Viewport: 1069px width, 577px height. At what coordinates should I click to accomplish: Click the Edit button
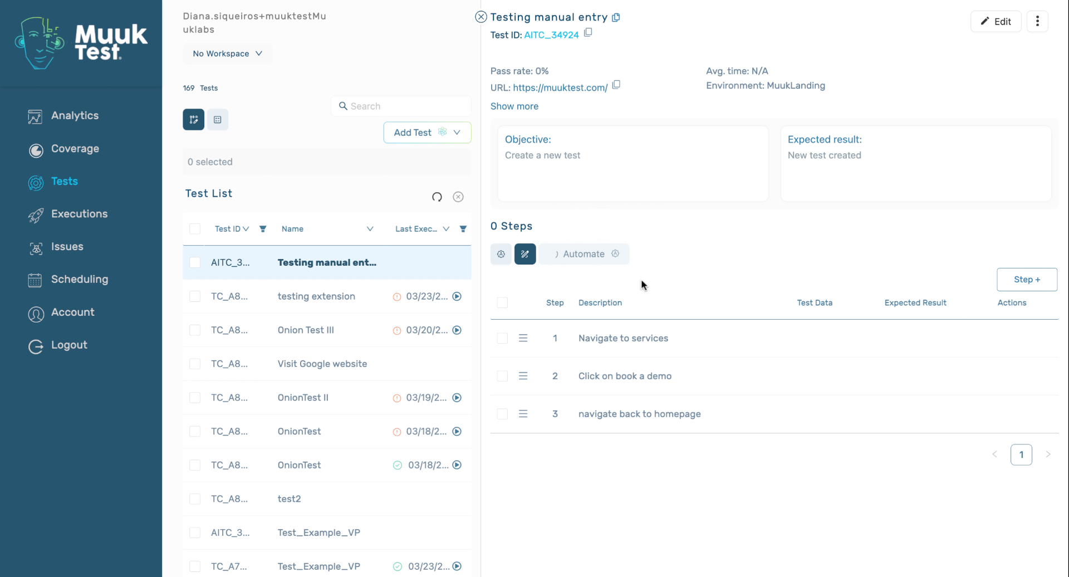(996, 22)
